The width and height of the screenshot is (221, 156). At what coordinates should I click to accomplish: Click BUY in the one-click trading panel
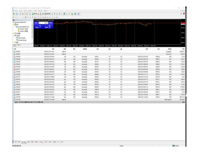pos(51,23)
